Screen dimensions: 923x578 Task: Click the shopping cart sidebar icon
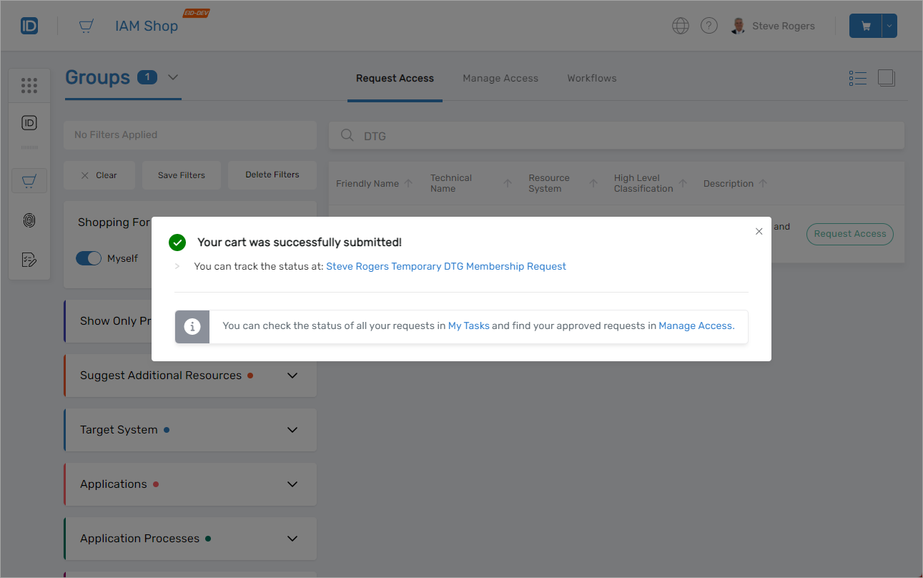click(29, 182)
